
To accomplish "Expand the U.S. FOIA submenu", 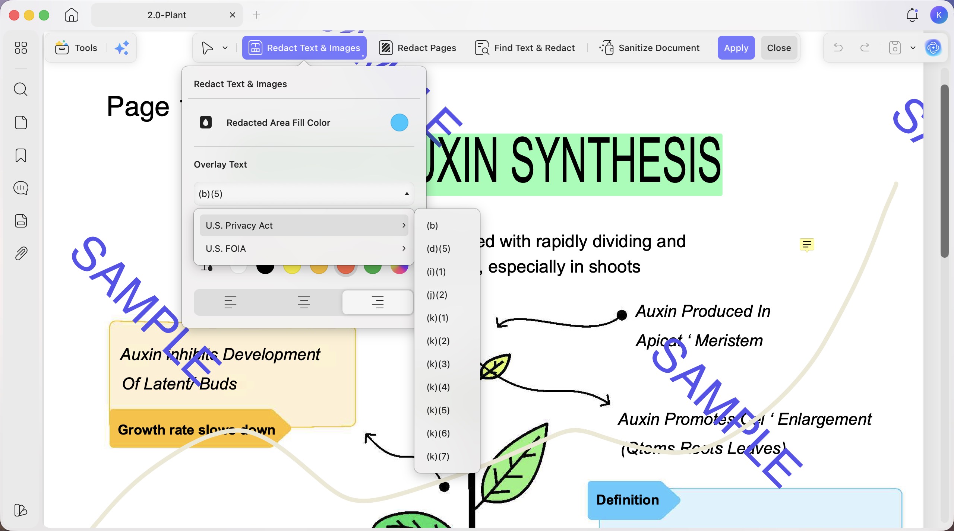I will click(304, 248).
